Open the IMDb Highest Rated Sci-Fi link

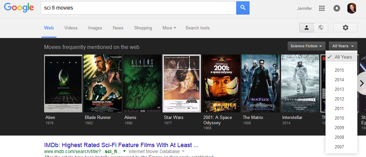tap(121, 145)
